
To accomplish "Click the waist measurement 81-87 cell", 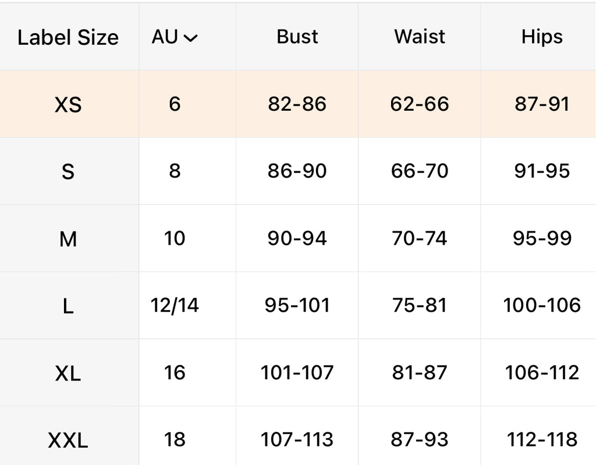I will (x=420, y=372).
